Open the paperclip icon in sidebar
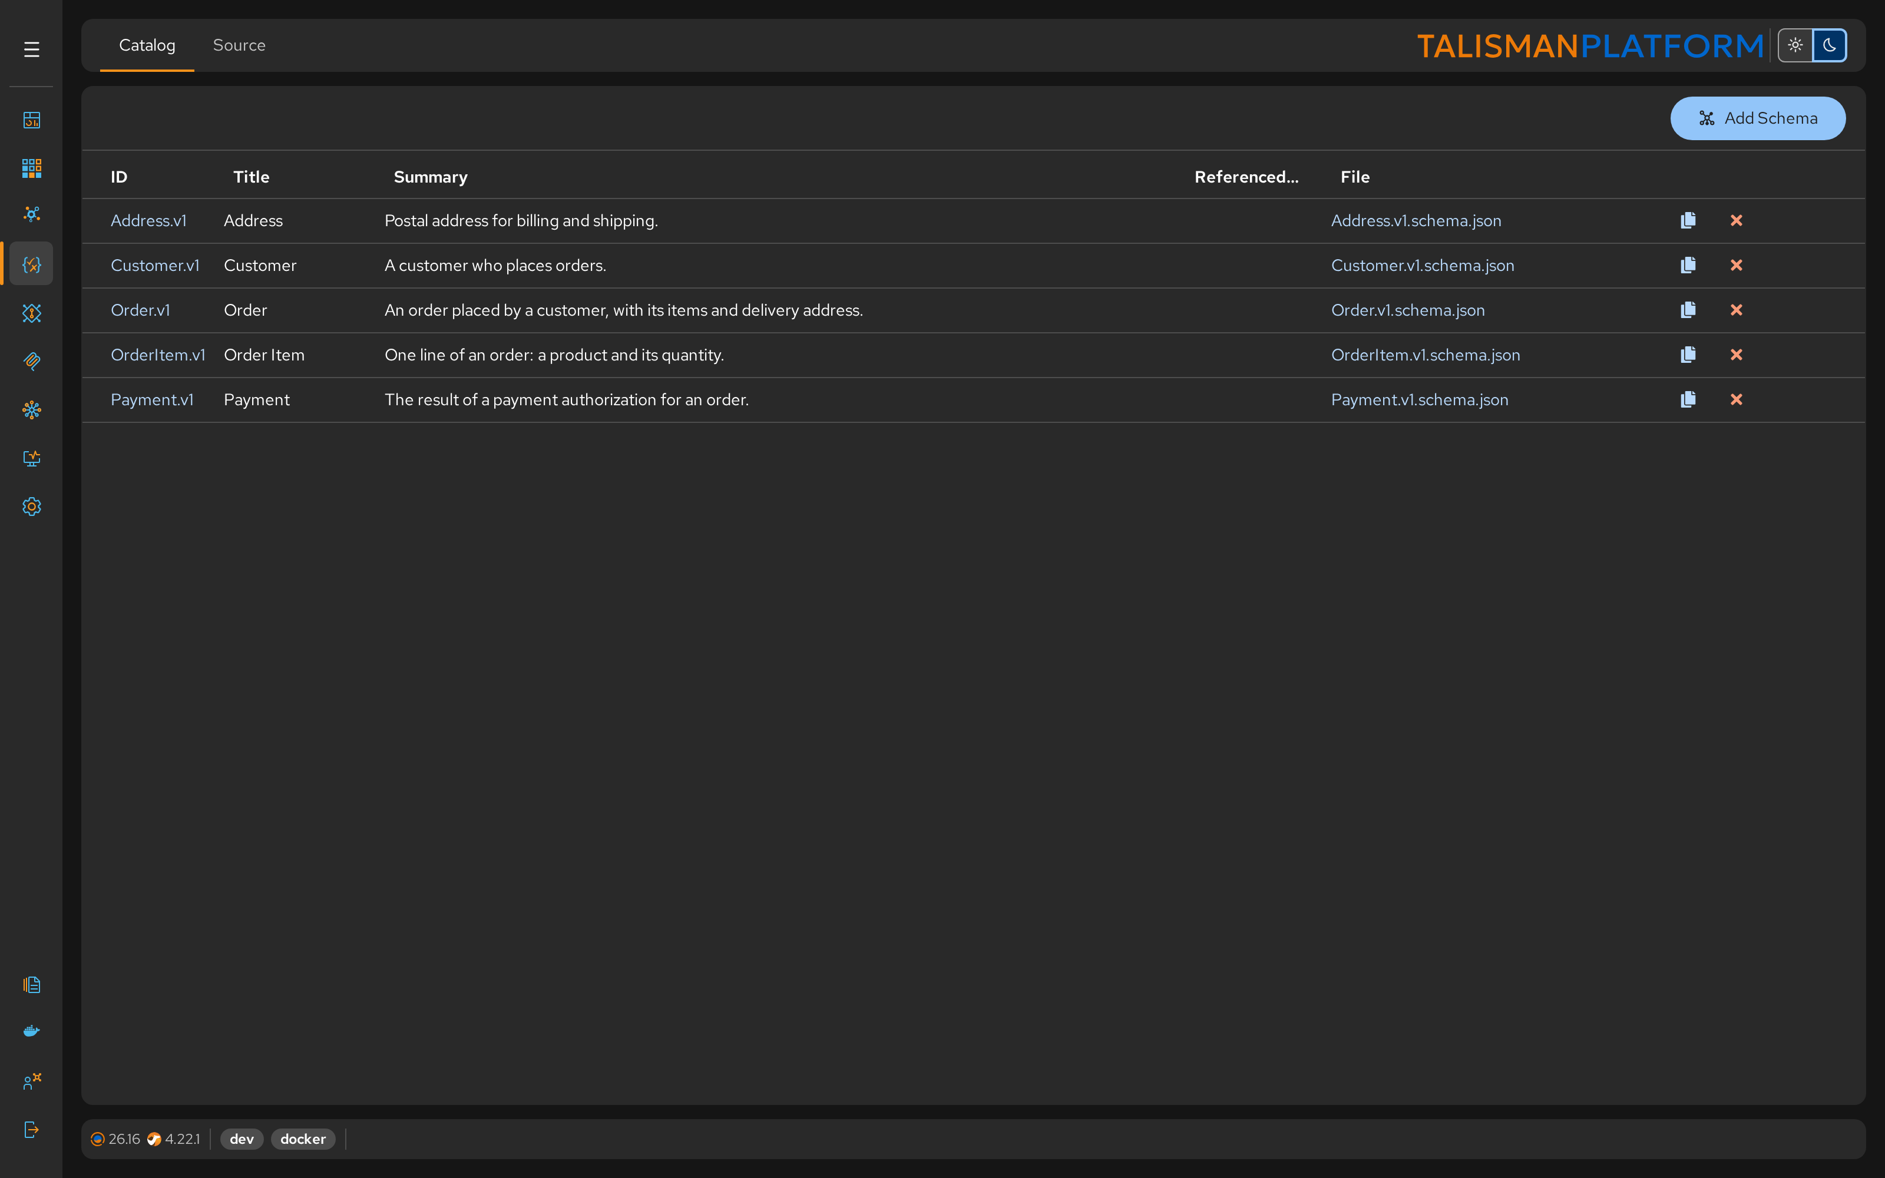 tap(31, 360)
